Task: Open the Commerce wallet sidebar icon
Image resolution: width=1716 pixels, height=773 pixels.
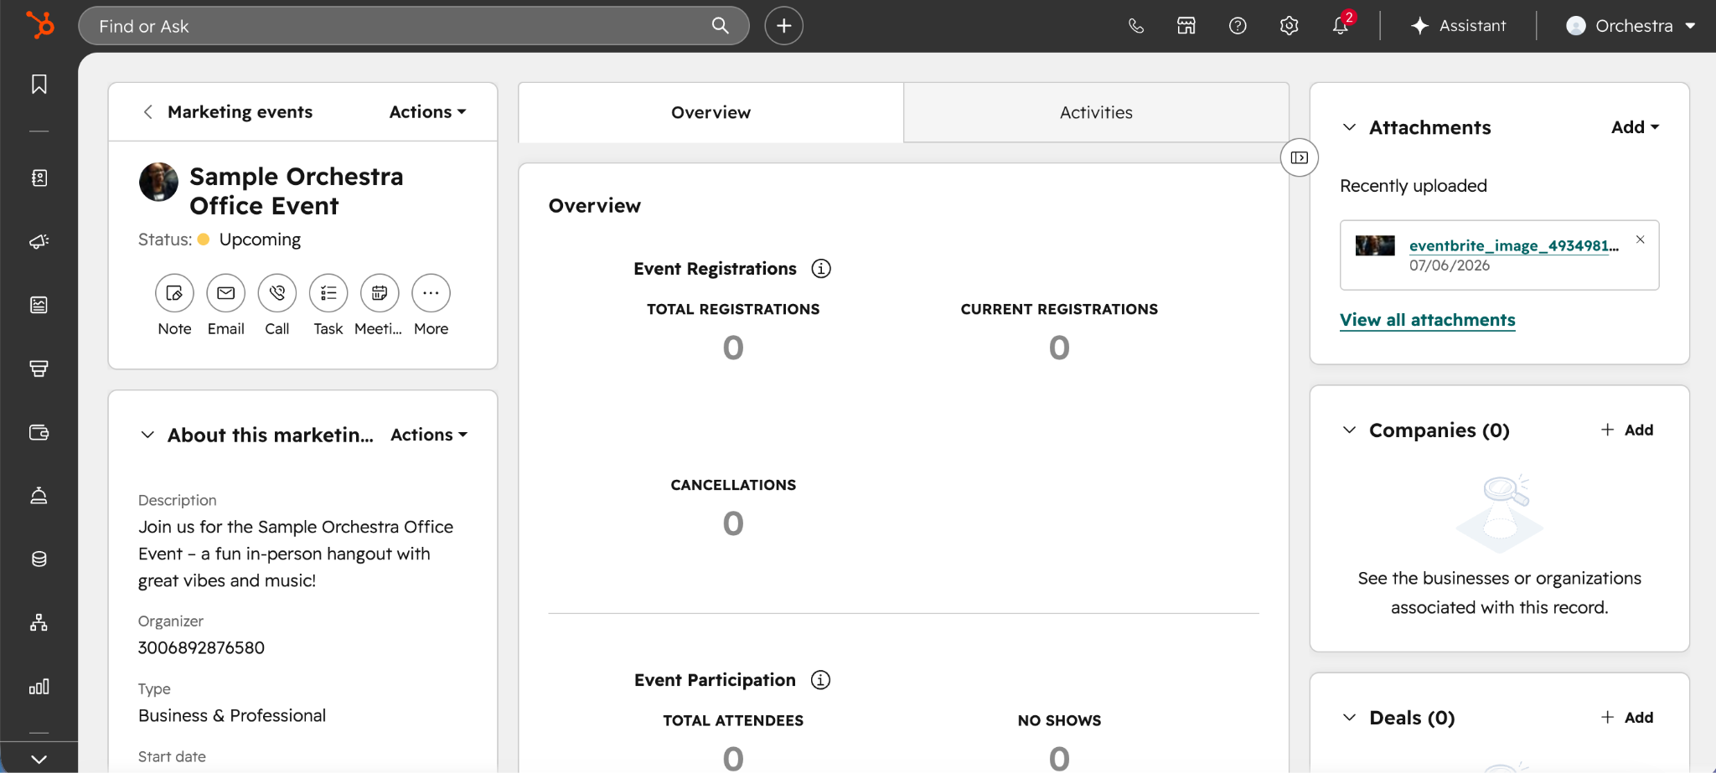Action: 39,432
